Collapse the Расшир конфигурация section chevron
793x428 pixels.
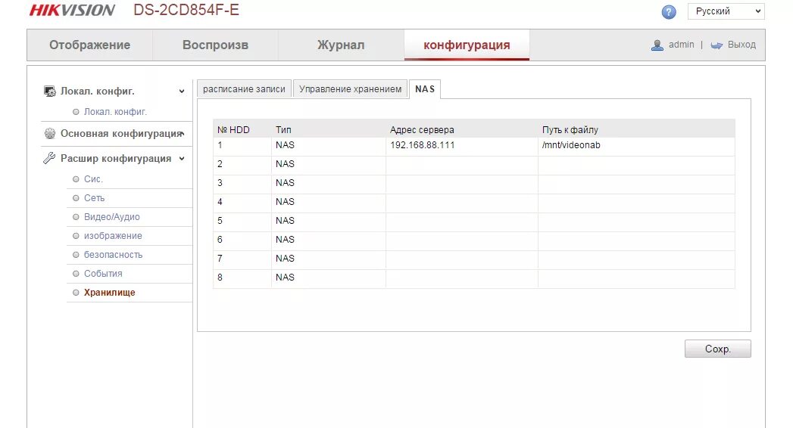click(x=182, y=159)
